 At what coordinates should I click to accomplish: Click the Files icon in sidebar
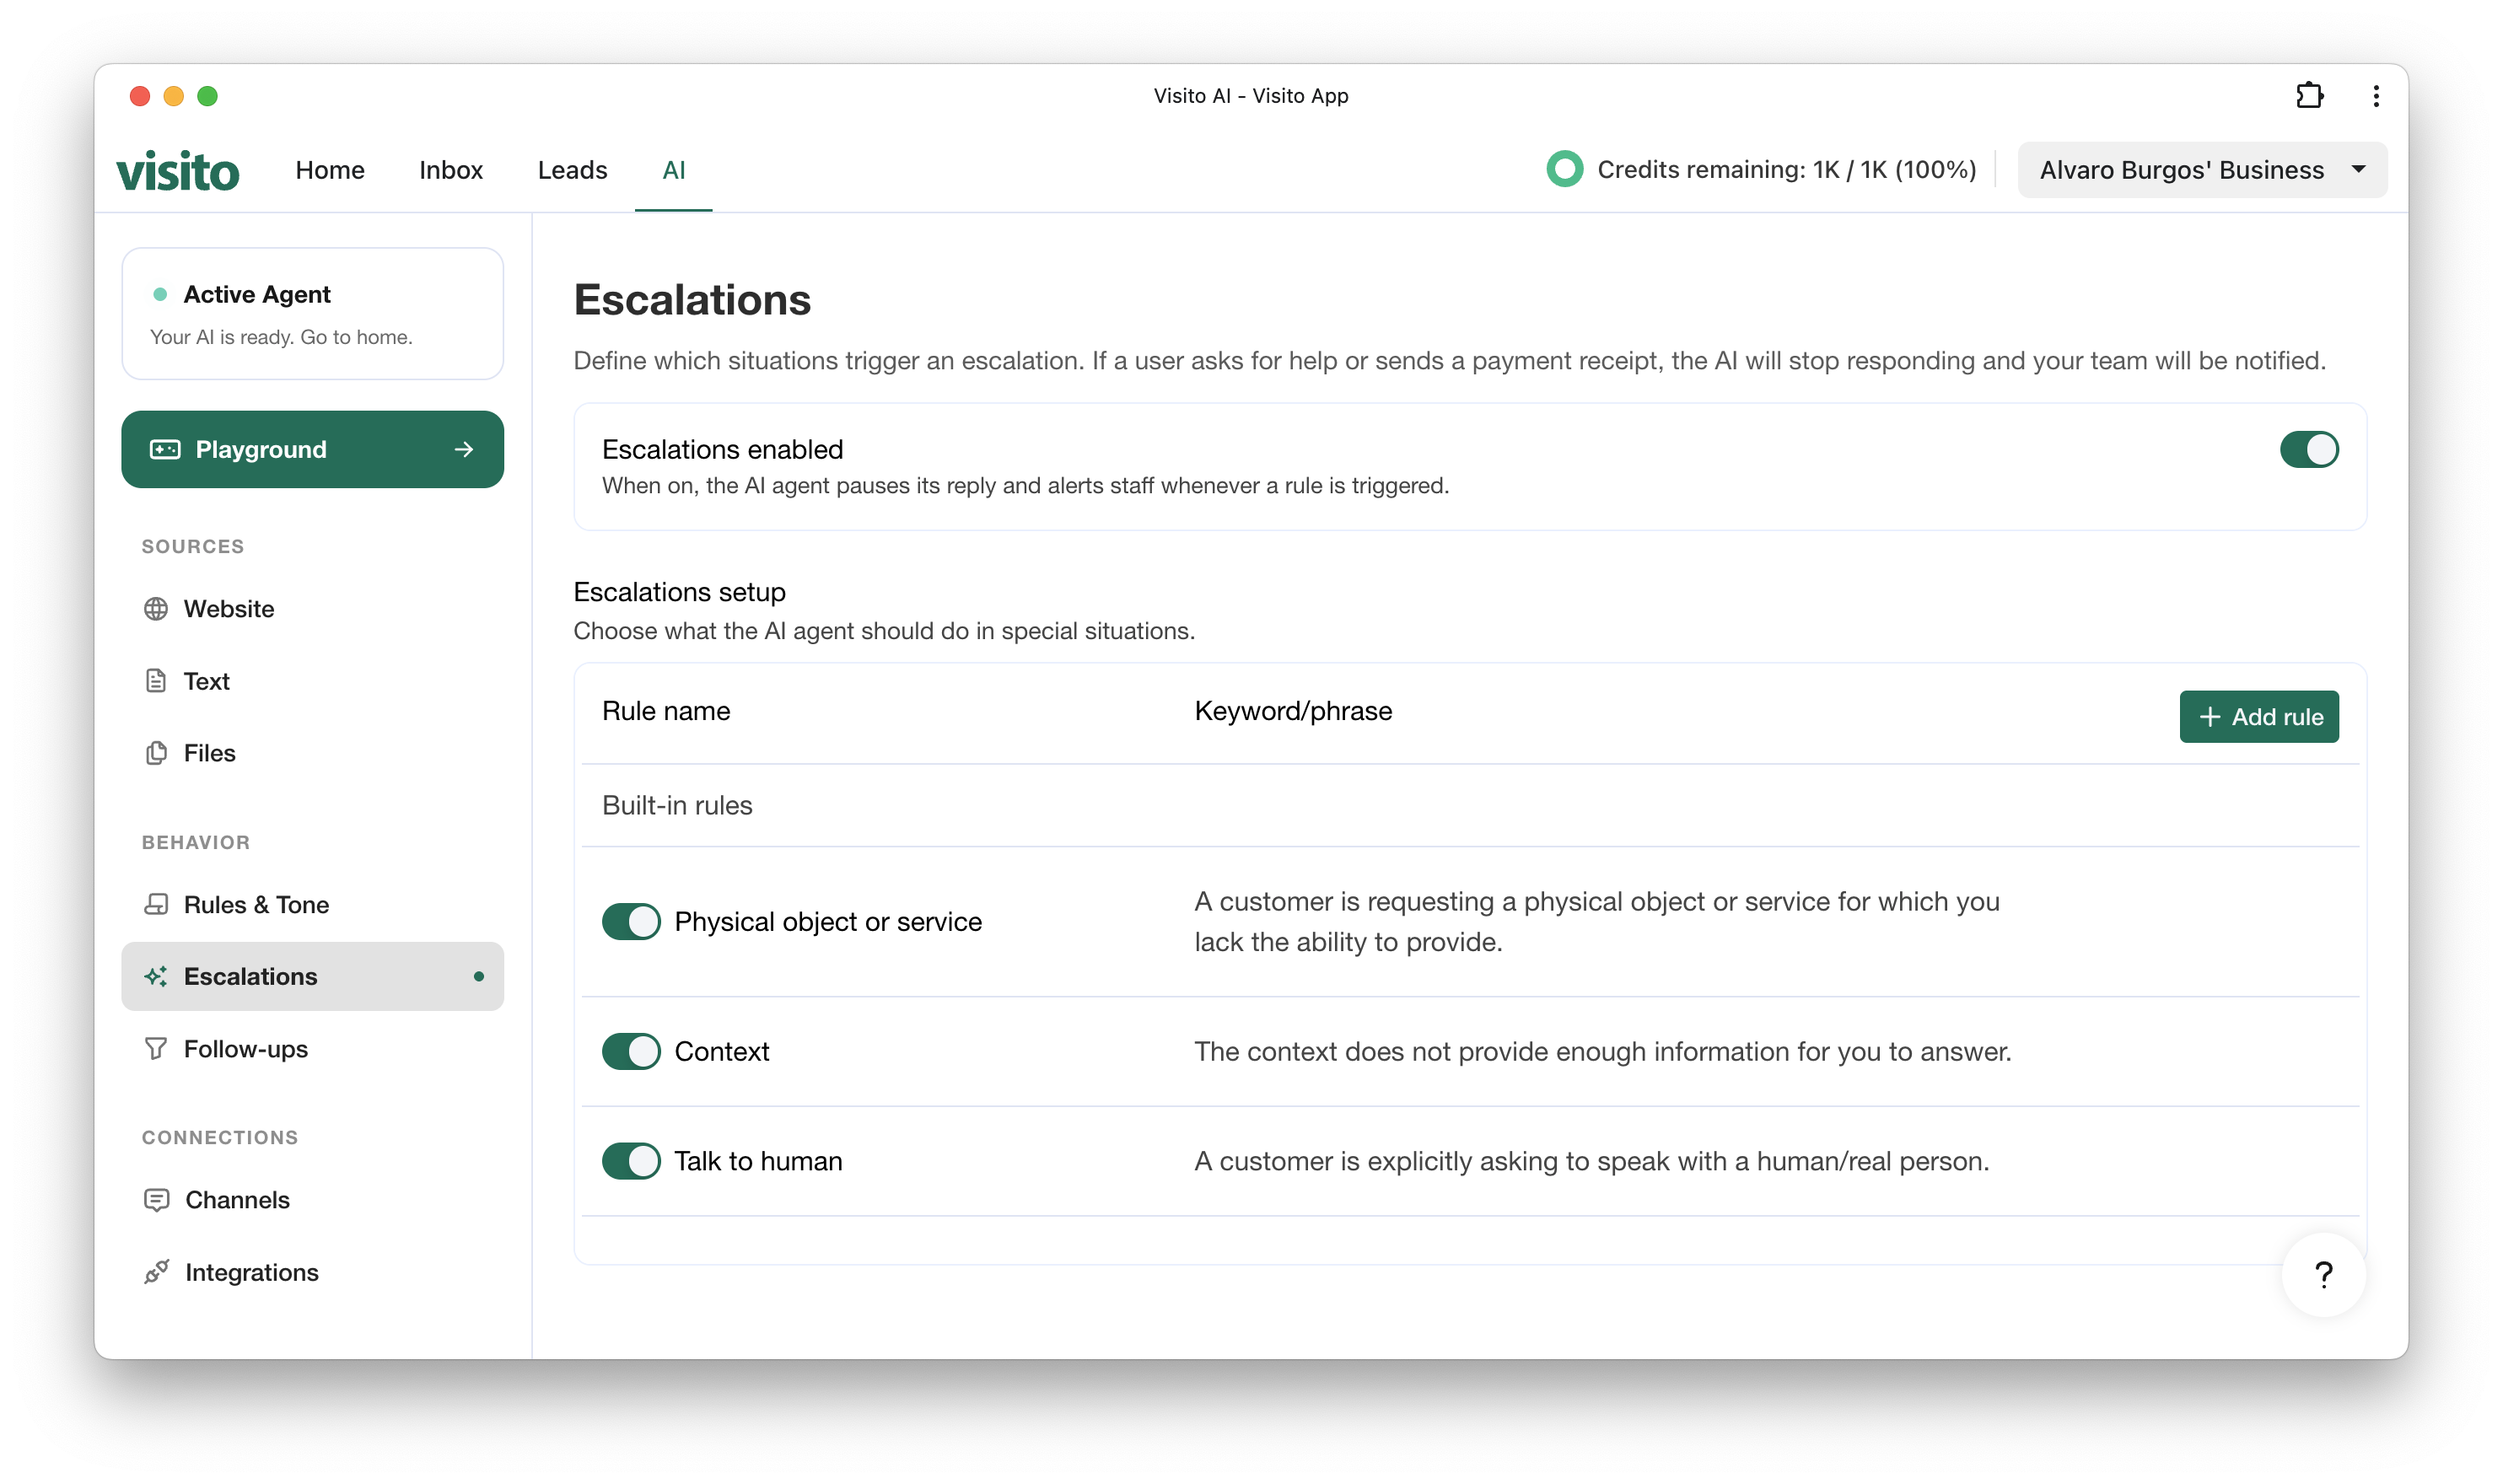[x=156, y=753]
